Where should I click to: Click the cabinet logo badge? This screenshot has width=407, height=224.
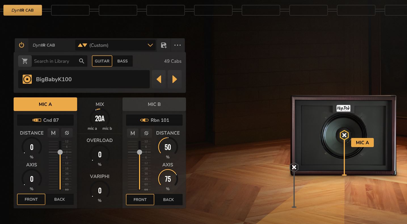[x=343, y=108]
